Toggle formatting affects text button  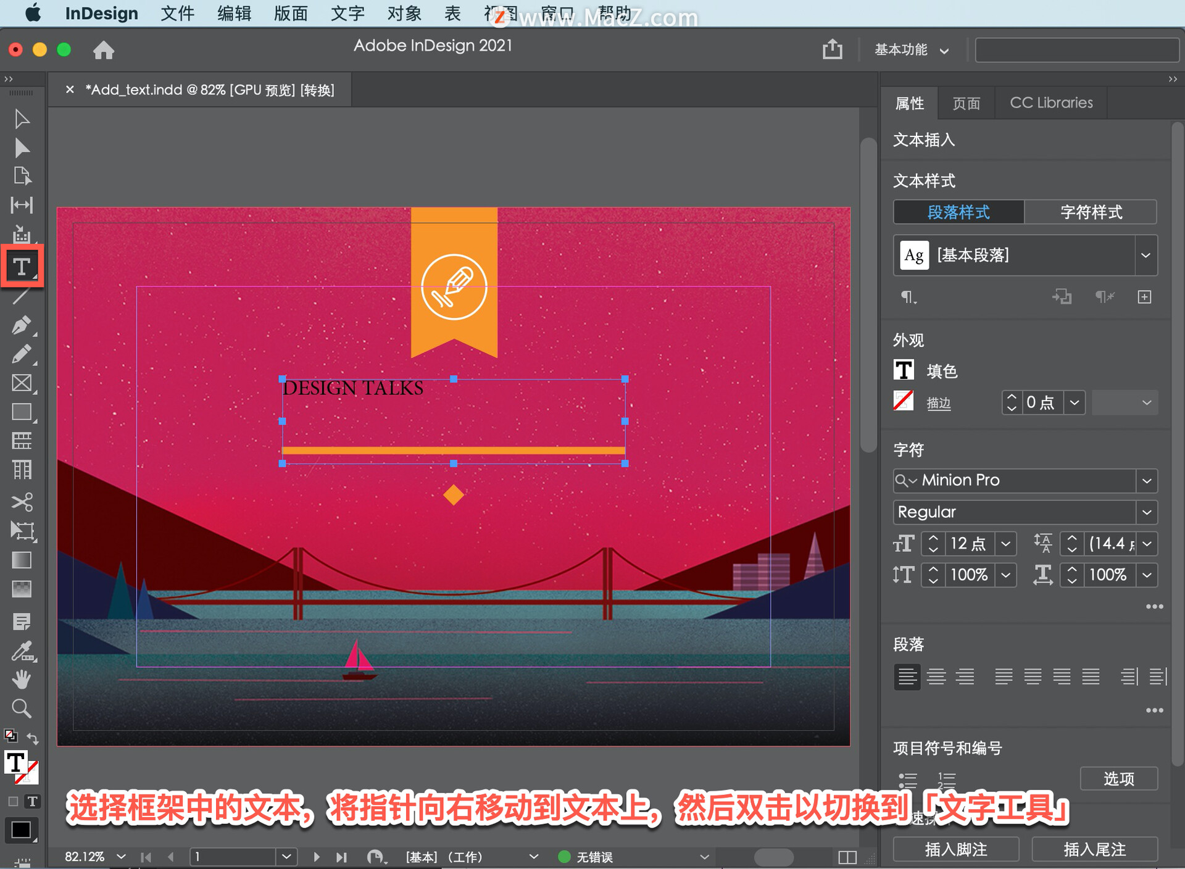(32, 801)
